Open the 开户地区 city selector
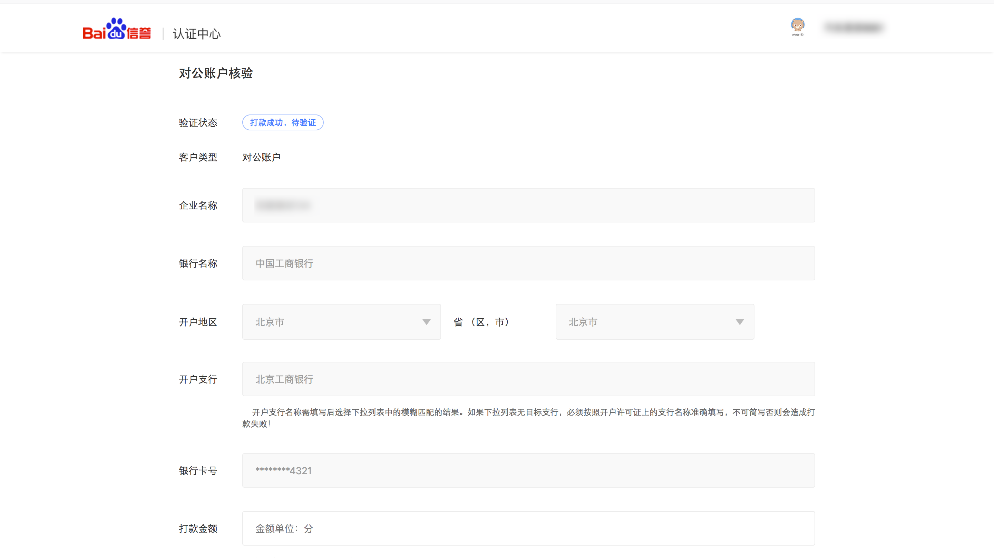Image resolution: width=994 pixels, height=558 pixels. 341,322
